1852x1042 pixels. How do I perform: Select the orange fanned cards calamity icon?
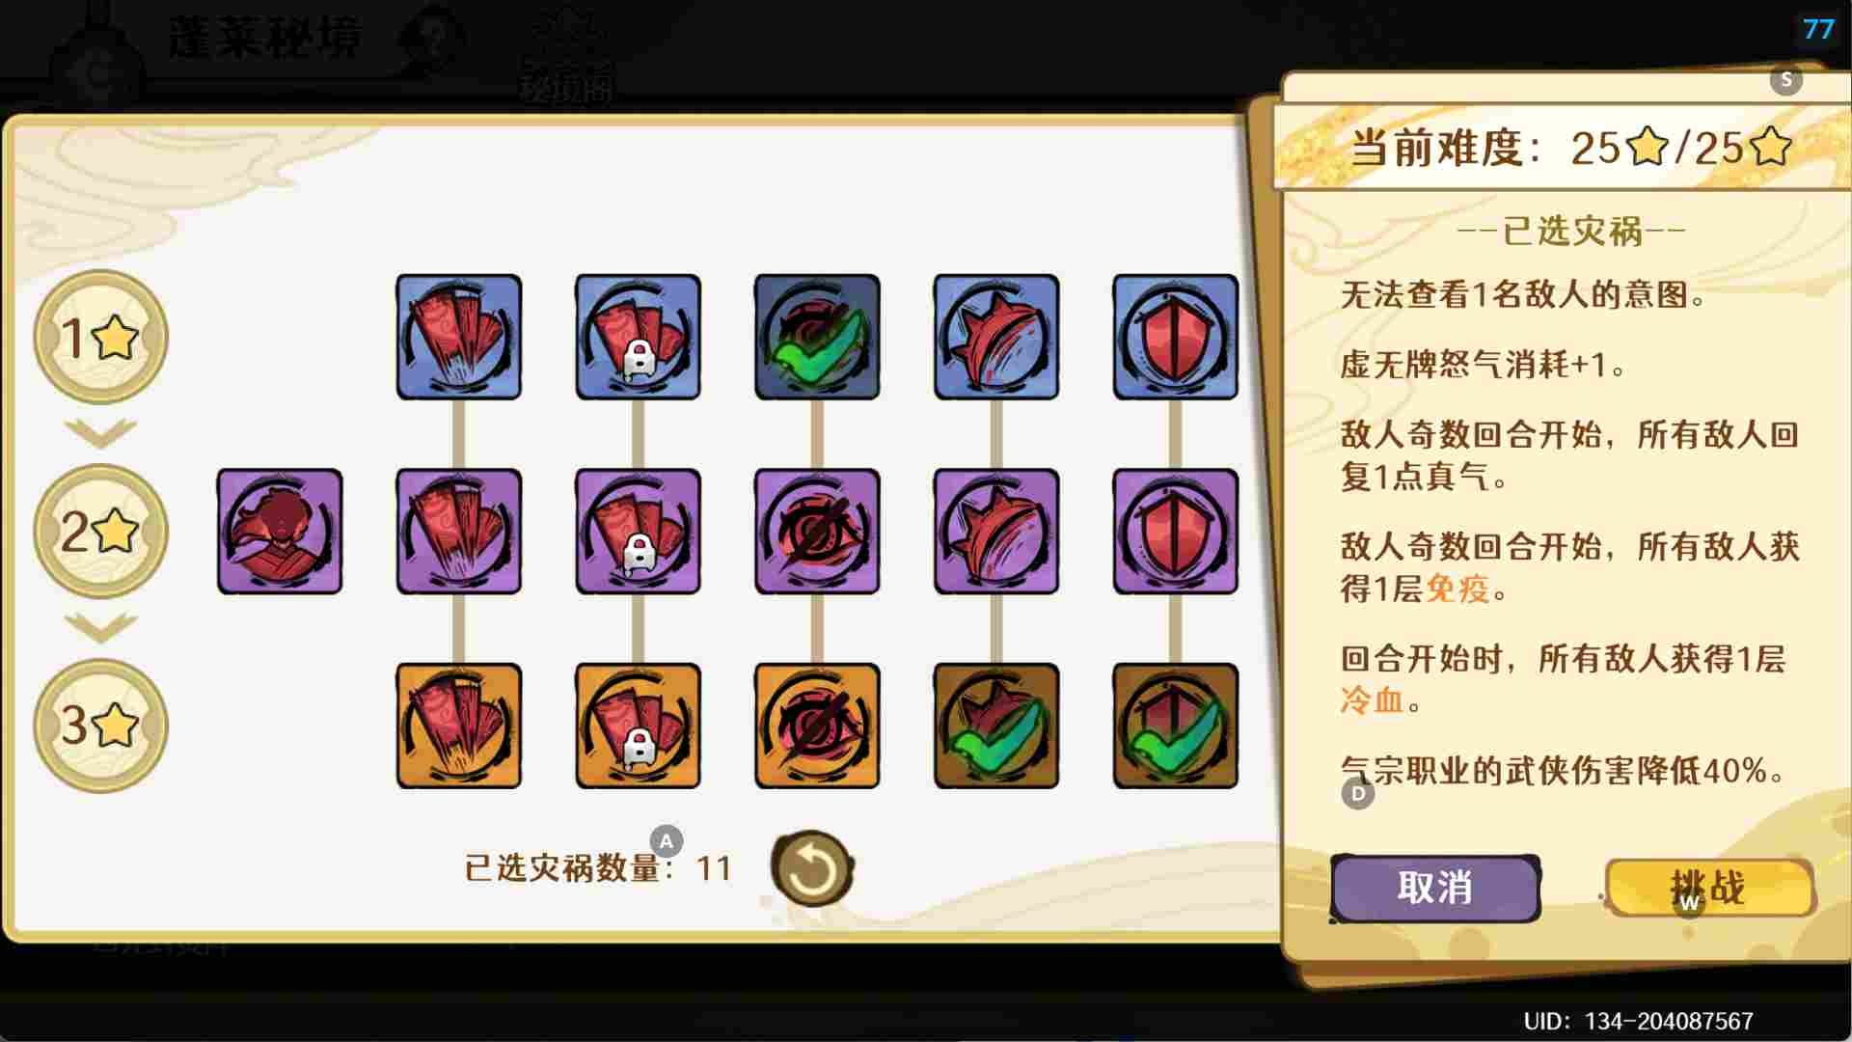[x=458, y=726]
